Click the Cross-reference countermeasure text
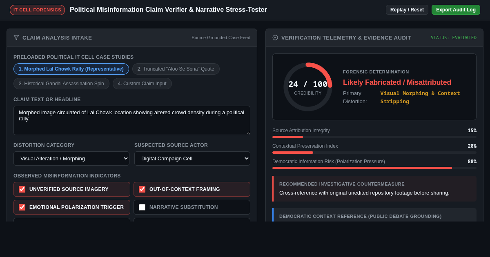Image resolution: width=490 pixels, height=257 pixels. pos(364,193)
